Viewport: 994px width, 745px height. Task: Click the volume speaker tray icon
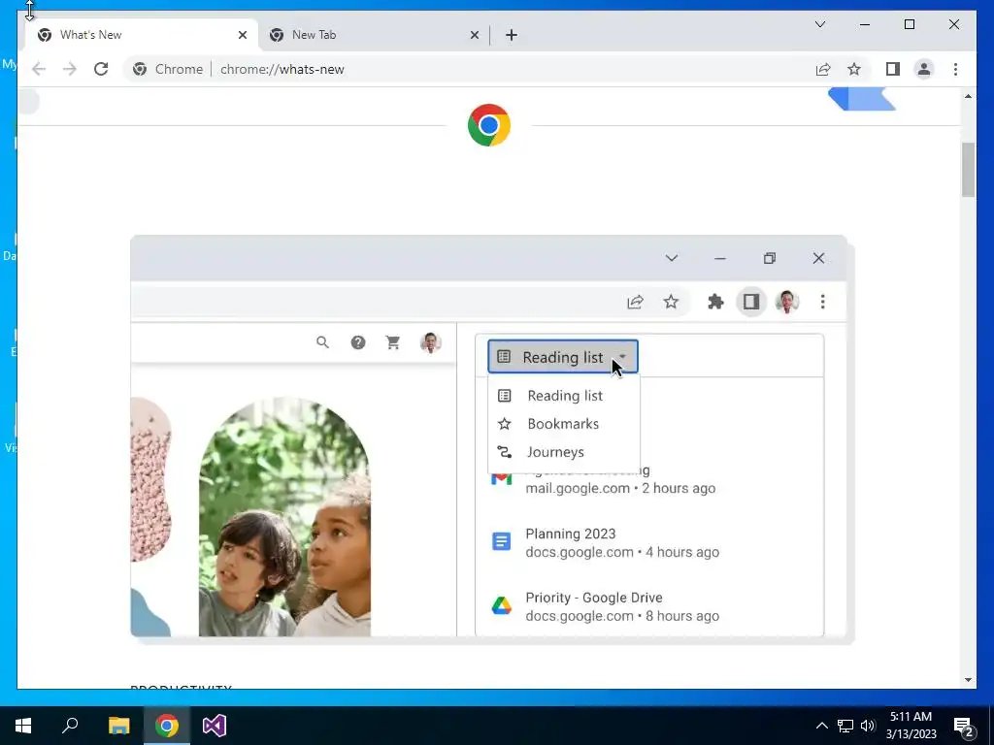click(868, 726)
